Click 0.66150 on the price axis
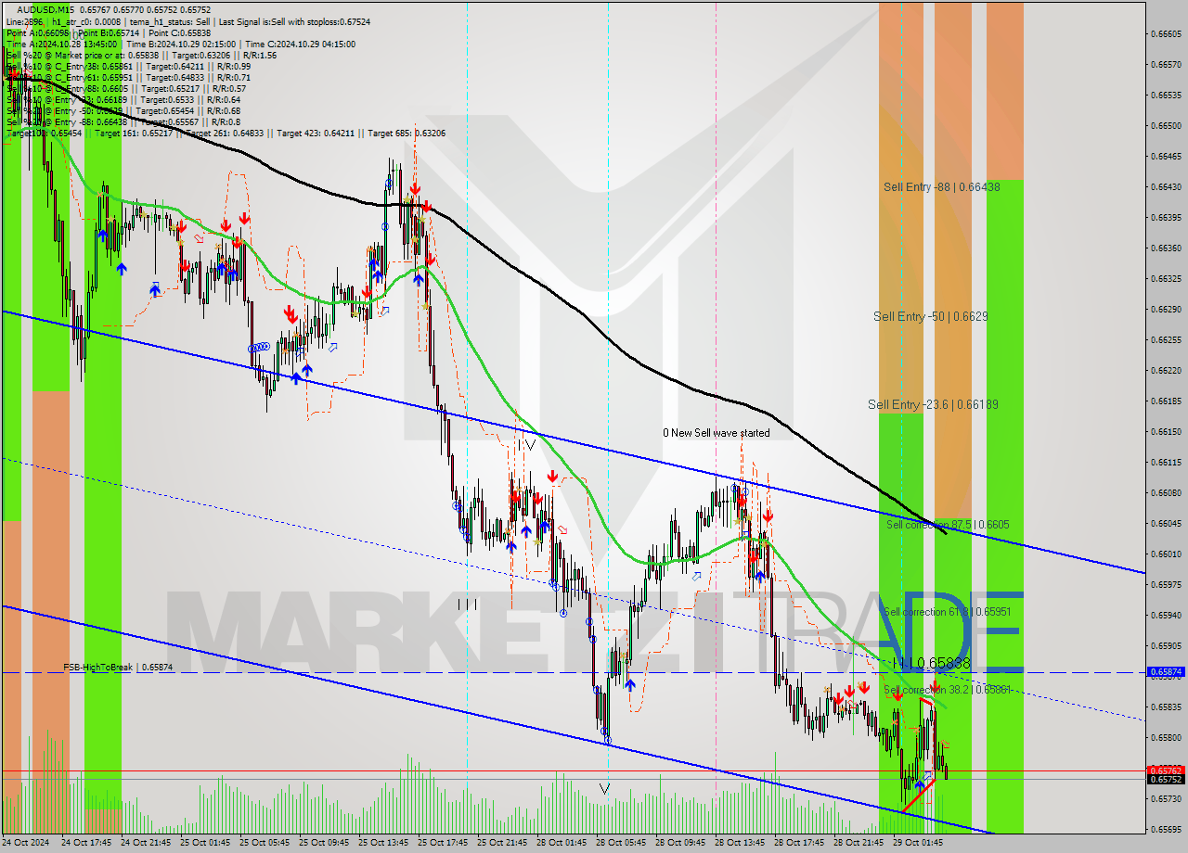This screenshot has width=1188, height=853. click(x=1166, y=431)
